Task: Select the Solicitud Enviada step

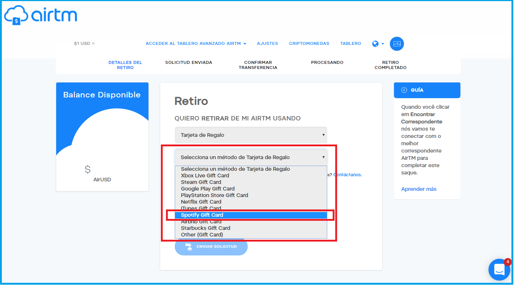Action: click(189, 62)
